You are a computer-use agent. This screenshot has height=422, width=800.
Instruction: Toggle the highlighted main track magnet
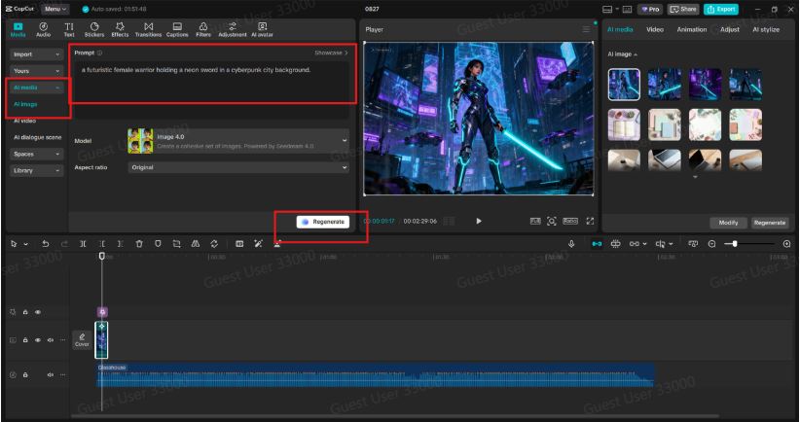(x=598, y=242)
